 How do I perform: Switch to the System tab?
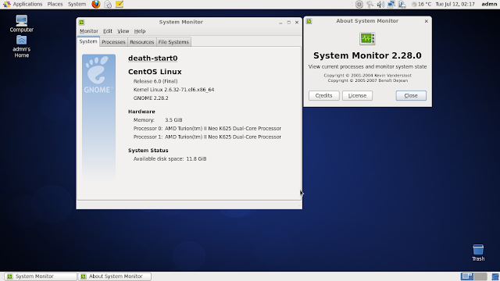tap(88, 41)
